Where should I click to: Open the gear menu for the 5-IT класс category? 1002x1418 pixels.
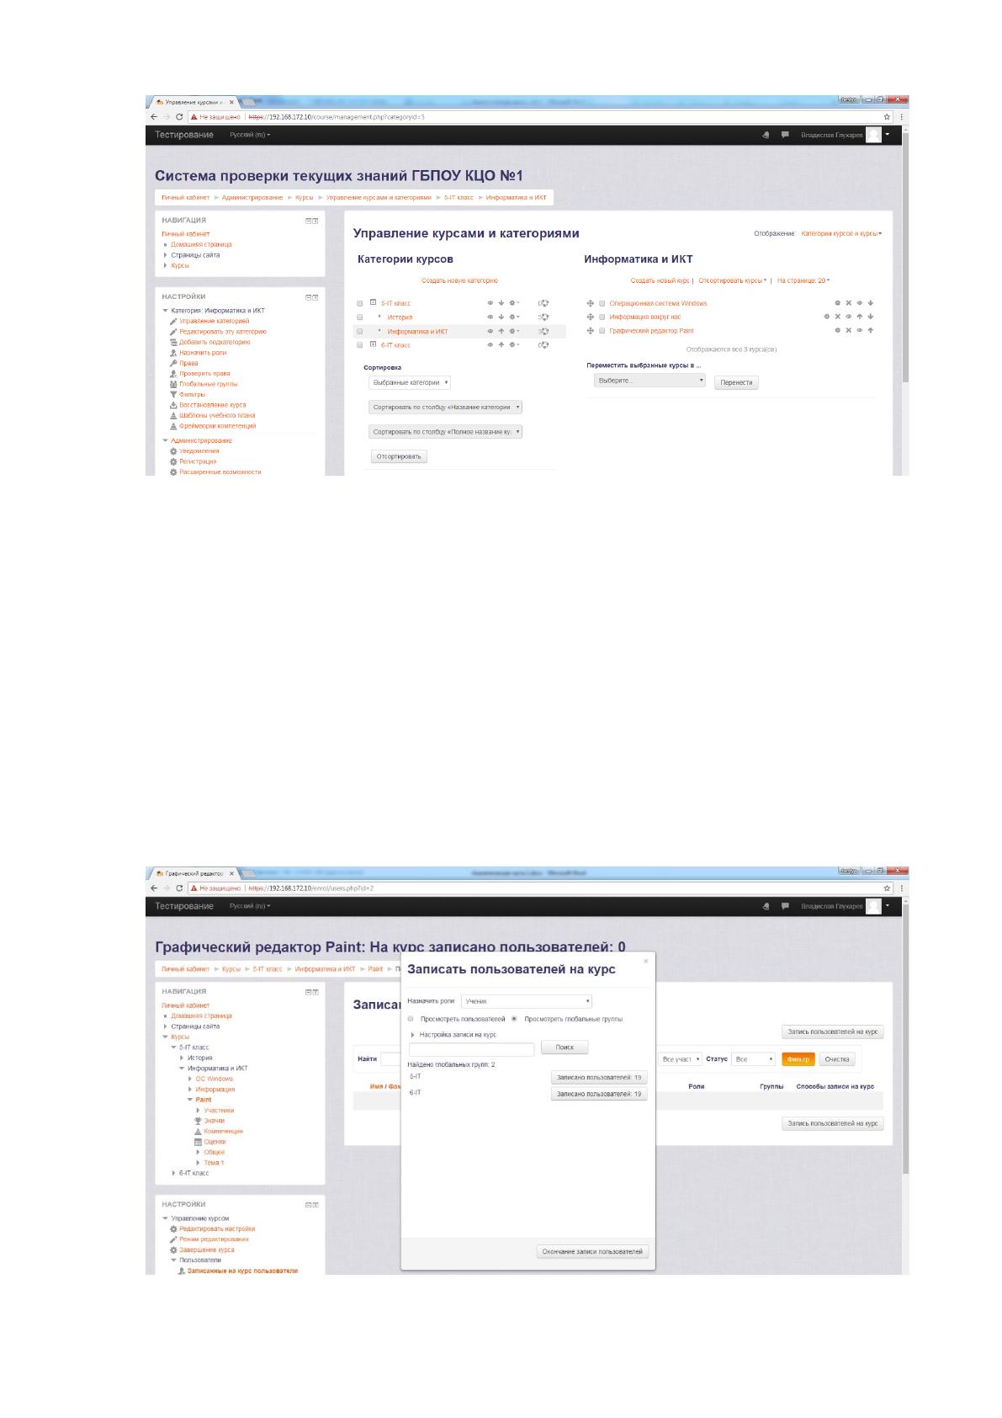[x=513, y=303]
